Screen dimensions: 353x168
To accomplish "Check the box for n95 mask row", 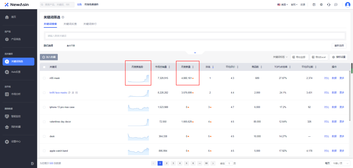I will pos(44,78).
